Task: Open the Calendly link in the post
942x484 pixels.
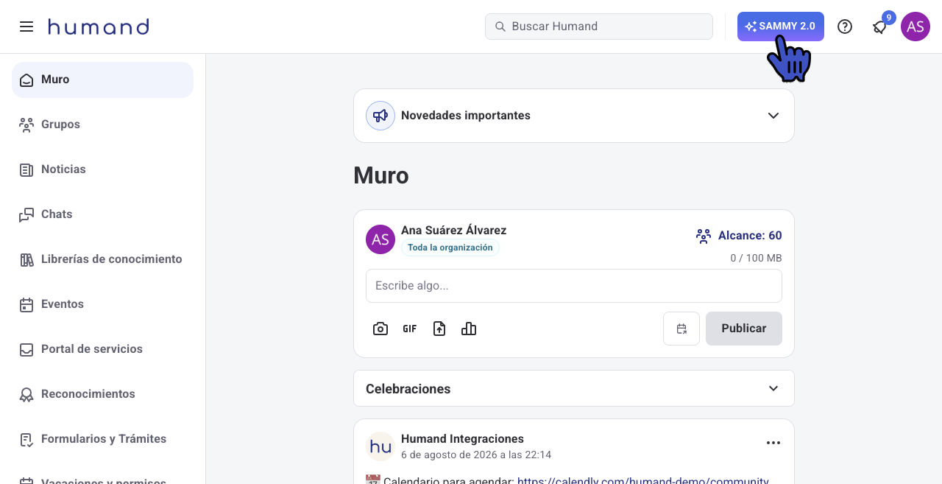Action: coord(643,480)
